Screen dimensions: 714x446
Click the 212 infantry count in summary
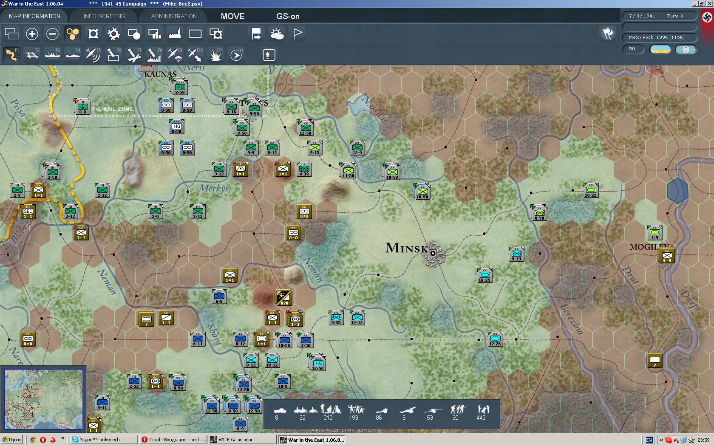[x=328, y=418]
